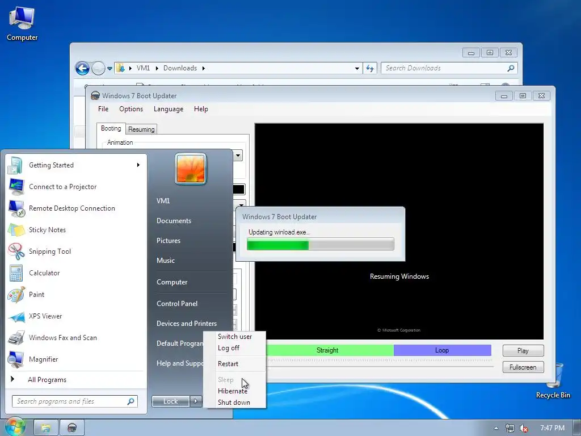Click the Boot Updater title bar icon

(95, 95)
